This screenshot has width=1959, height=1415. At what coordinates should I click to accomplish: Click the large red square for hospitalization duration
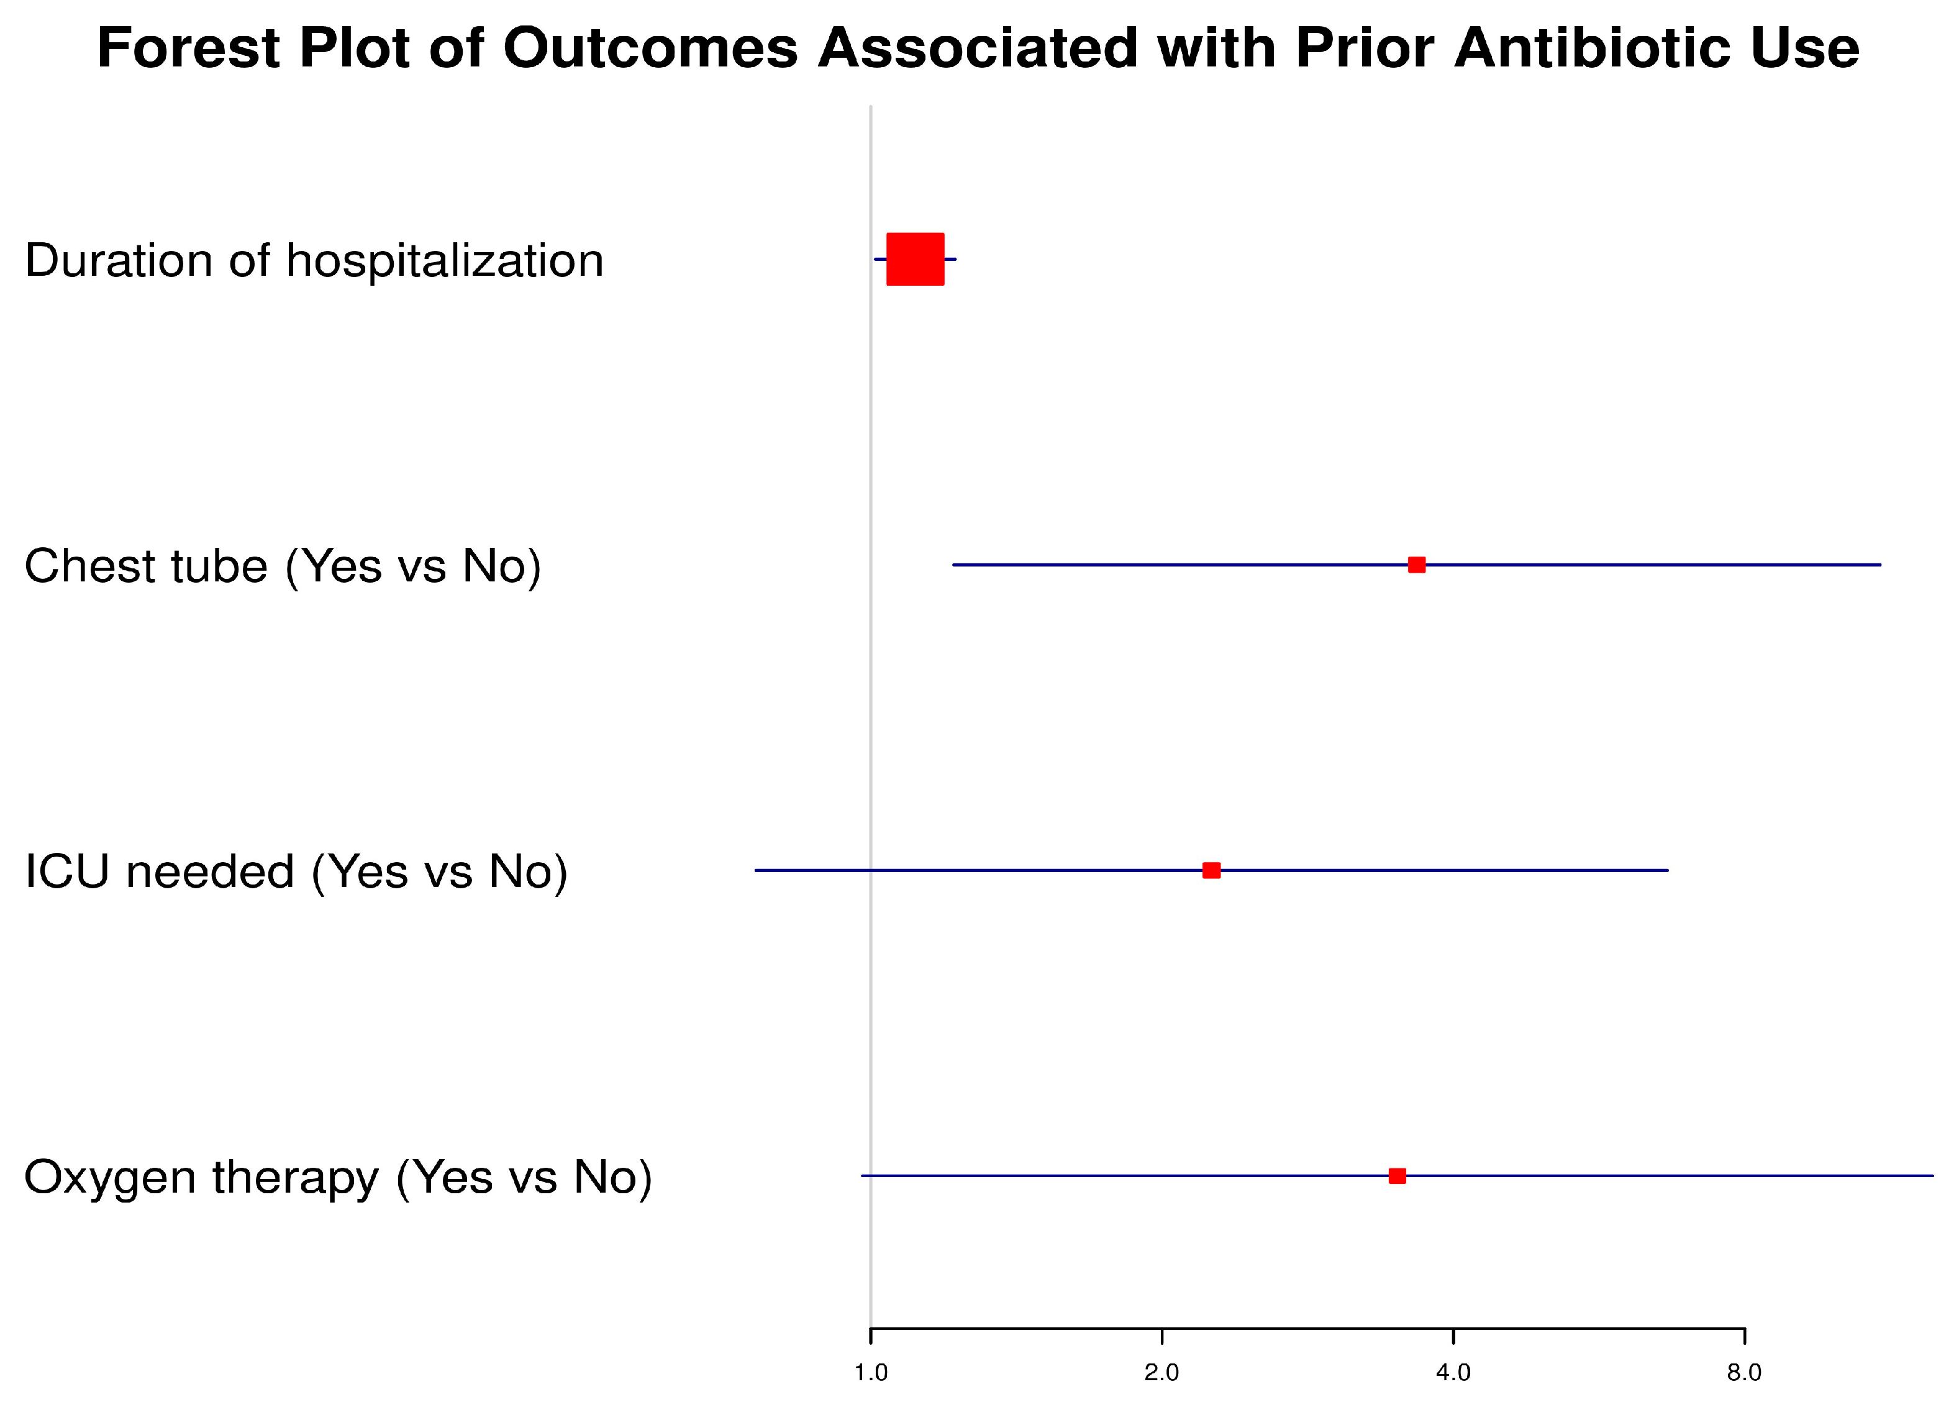click(915, 259)
